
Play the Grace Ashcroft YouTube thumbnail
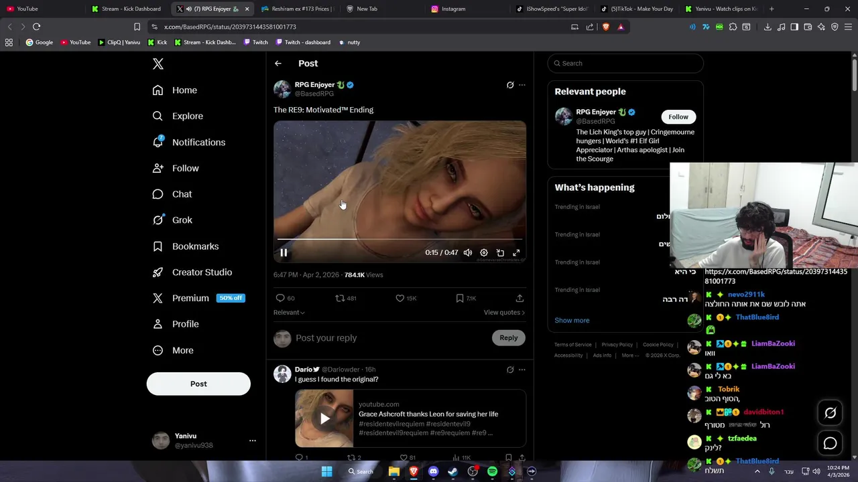tap(324, 418)
